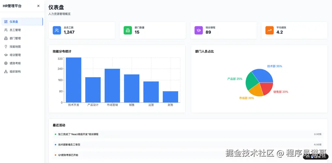Click the 产品设计 bar in the chart
This screenshot has width=332, height=163.
[x=93, y=90]
